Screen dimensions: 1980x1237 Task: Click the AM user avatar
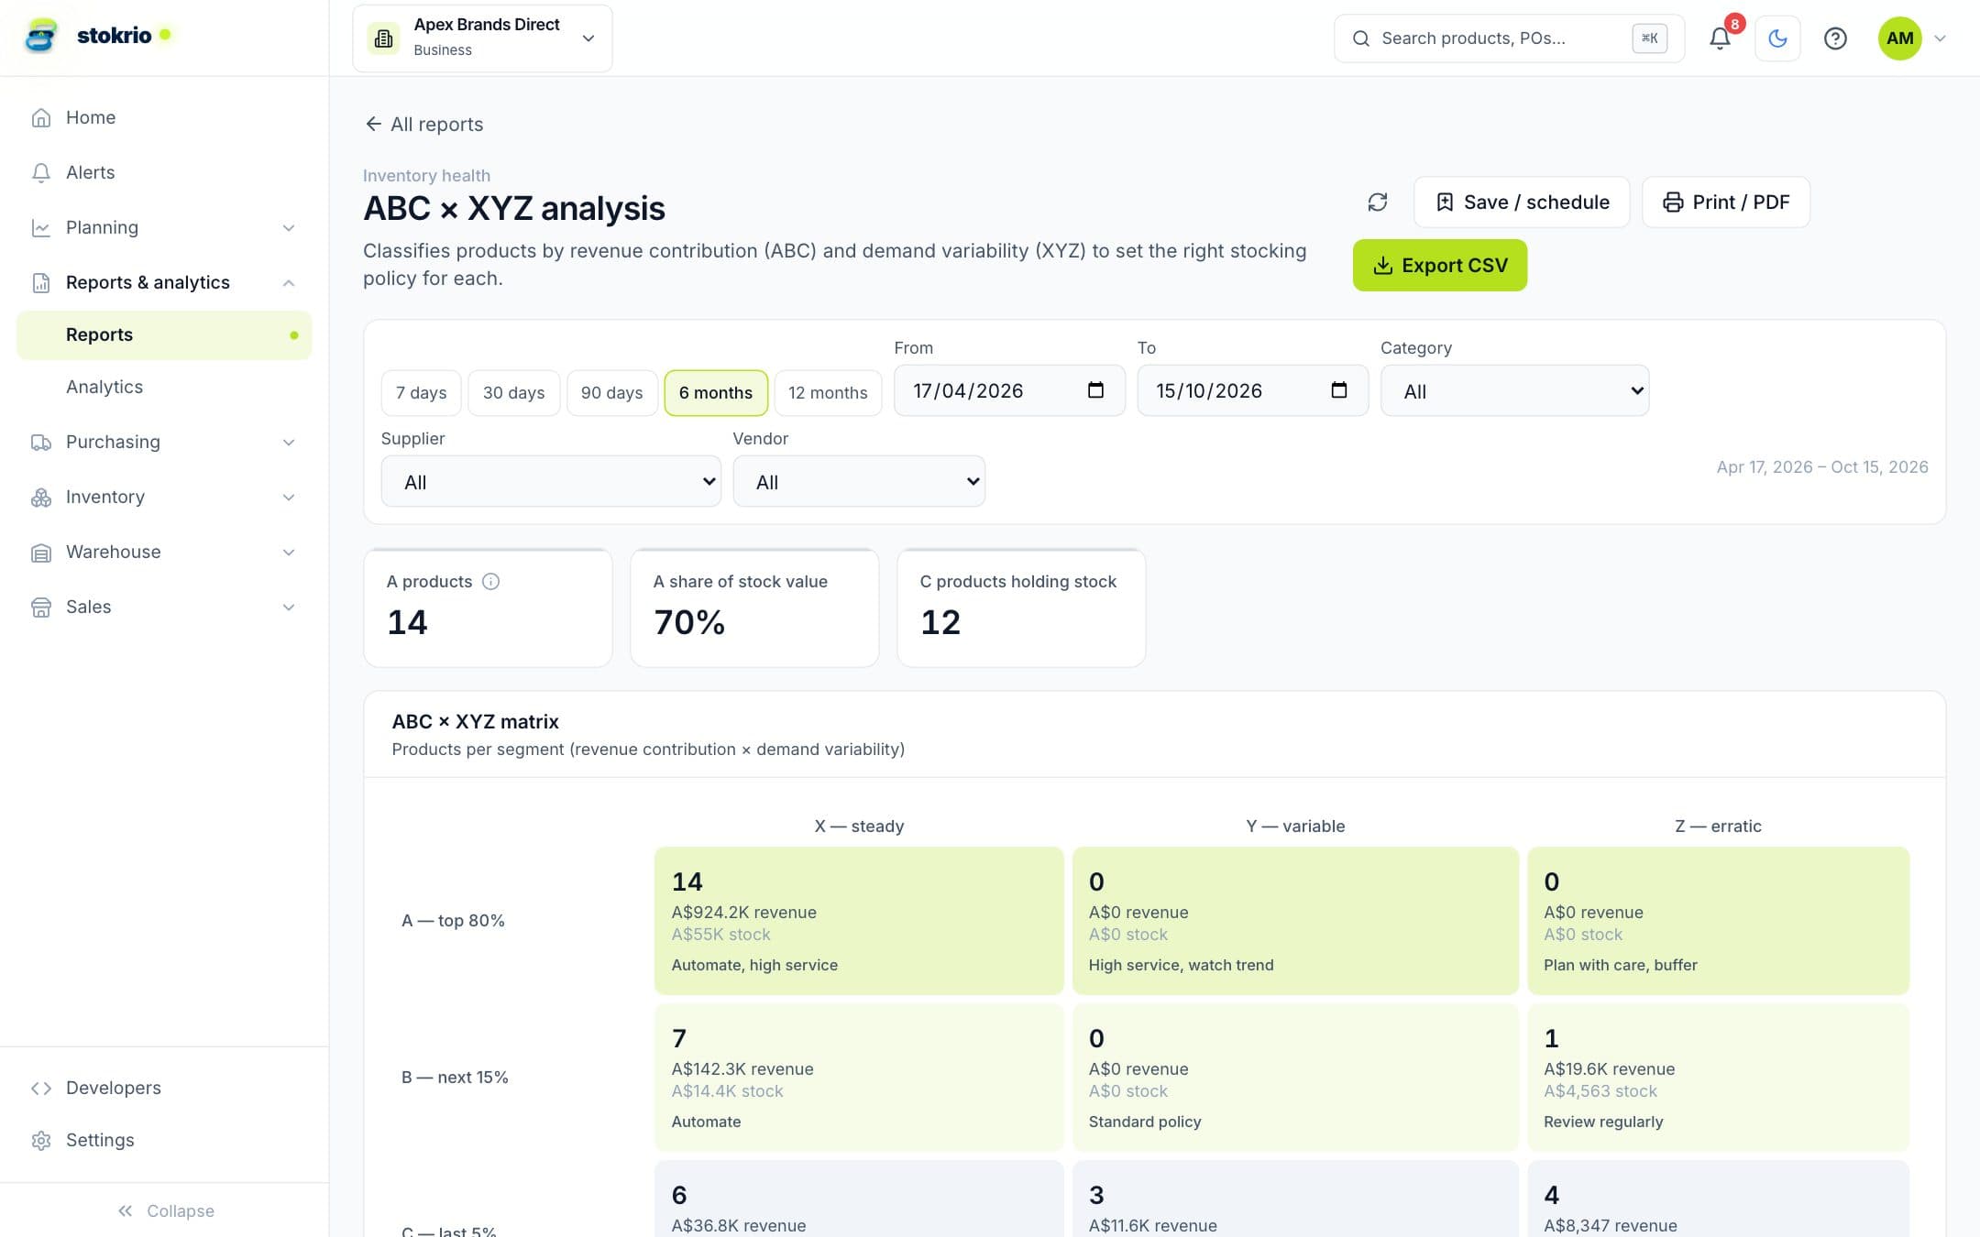(1899, 38)
